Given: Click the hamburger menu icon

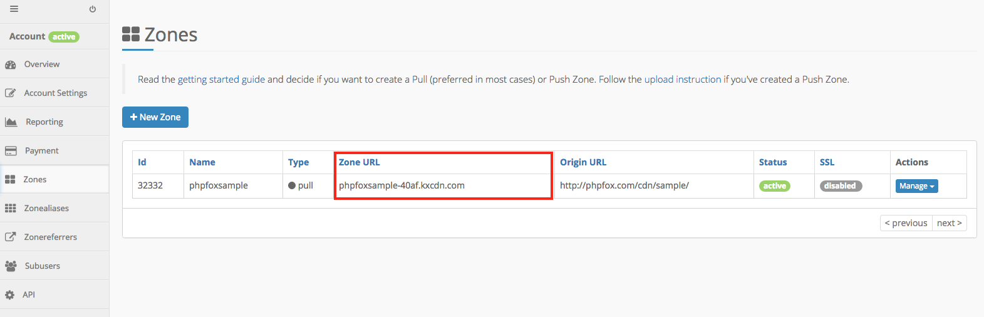Looking at the screenshot, I should tap(14, 9).
